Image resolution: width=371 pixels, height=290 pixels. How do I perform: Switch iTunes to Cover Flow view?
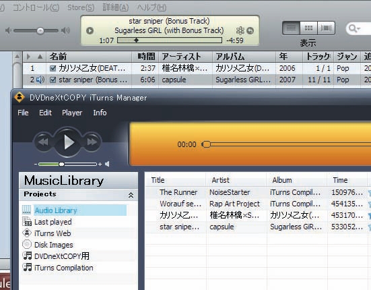[326, 28]
